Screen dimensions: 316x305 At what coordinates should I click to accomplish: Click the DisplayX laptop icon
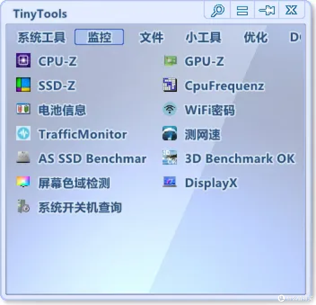point(169,182)
